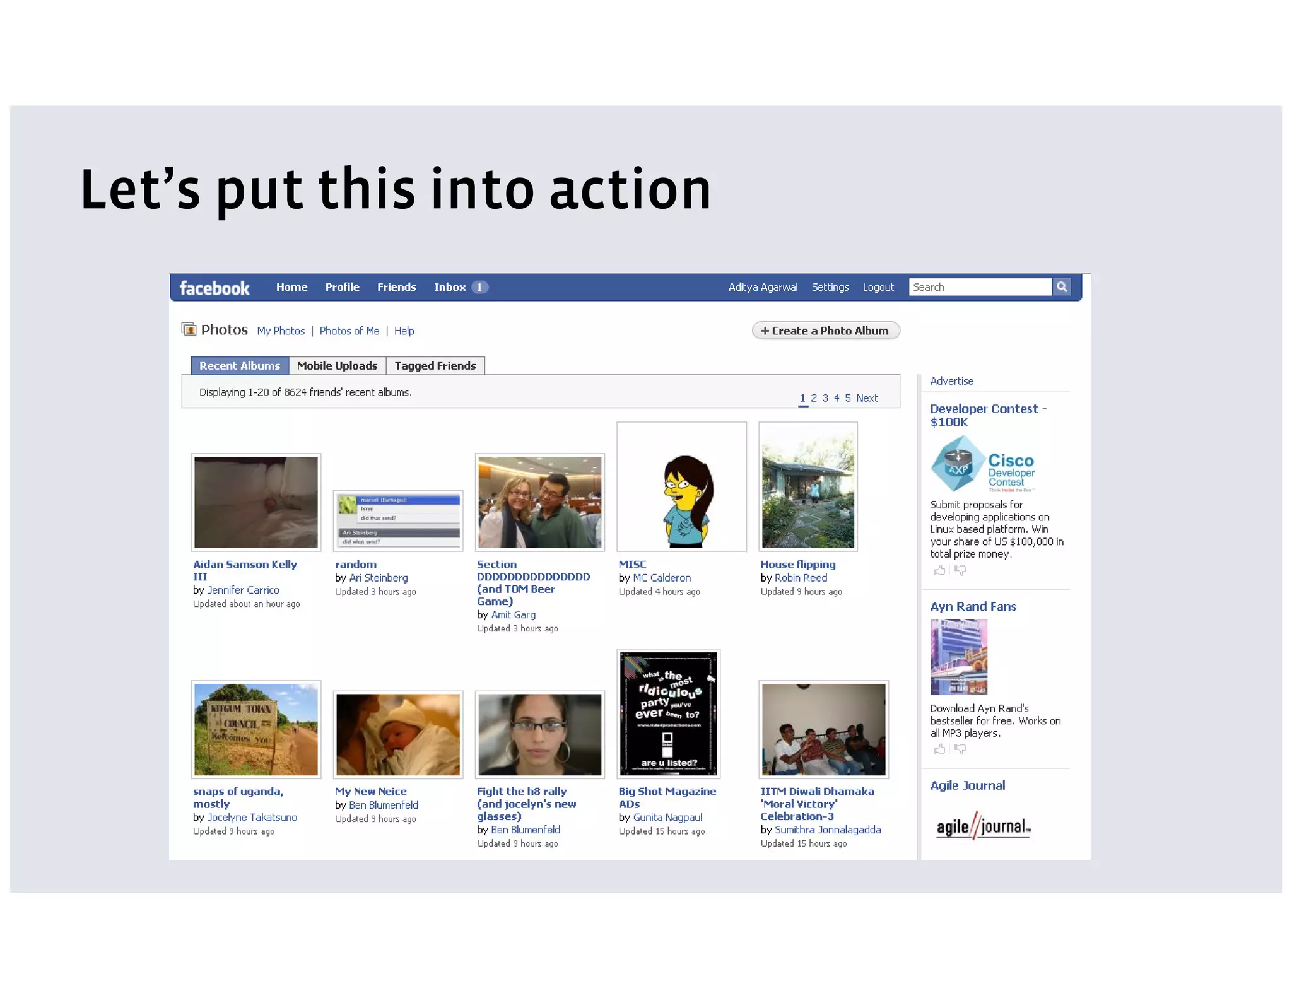
Task: Click the Facebook logo
Action: pyautogui.click(x=214, y=288)
